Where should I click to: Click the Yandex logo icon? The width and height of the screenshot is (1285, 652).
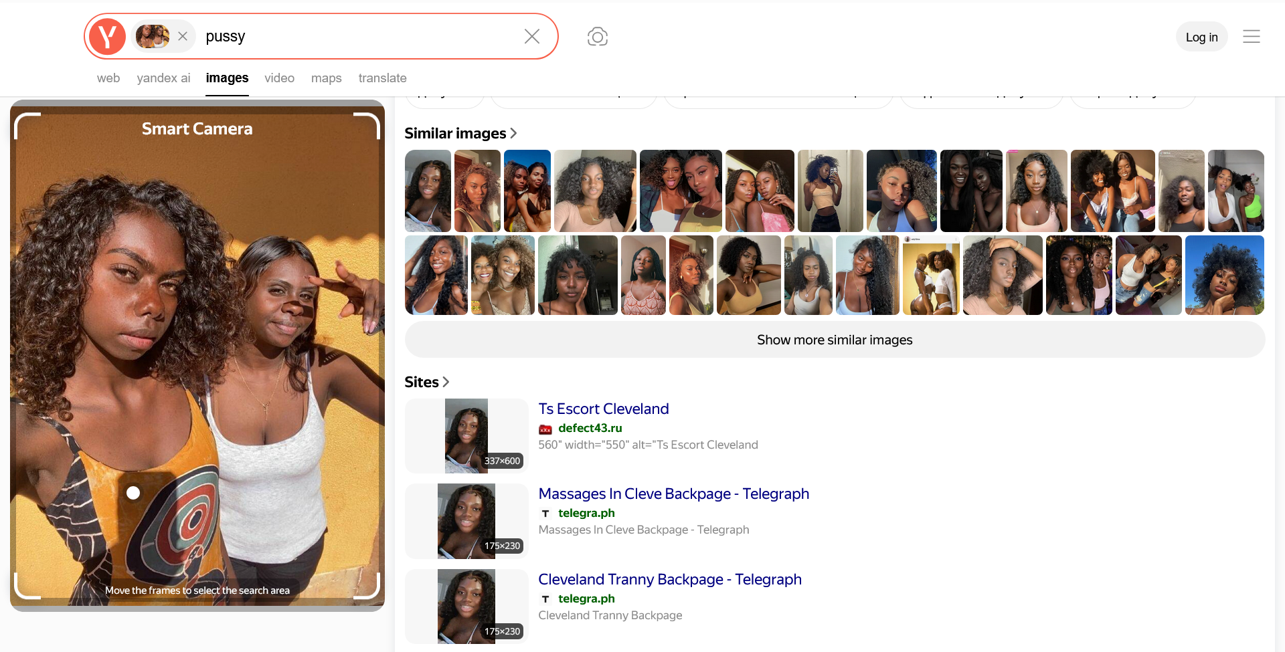click(108, 36)
